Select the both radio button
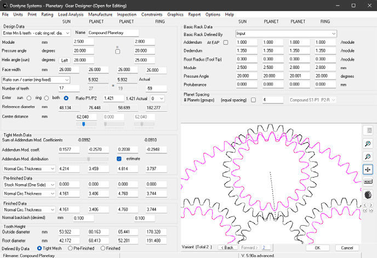 [x=66, y=98]
